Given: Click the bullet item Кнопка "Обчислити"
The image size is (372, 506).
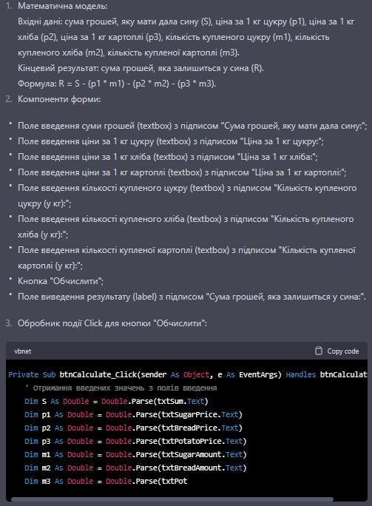Looking at the screenshot, I should pos(61,281).
